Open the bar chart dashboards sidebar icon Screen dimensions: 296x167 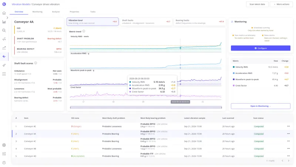pos(4,22)
